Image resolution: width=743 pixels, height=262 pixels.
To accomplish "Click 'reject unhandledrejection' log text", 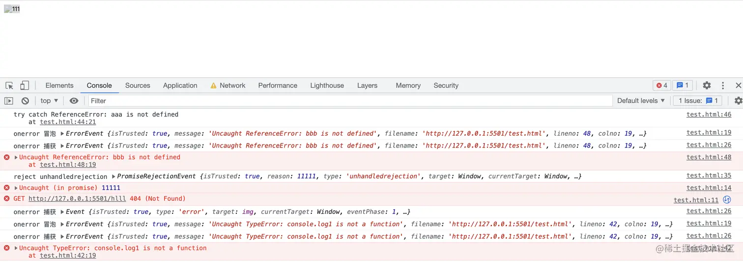I will [60, 176].
